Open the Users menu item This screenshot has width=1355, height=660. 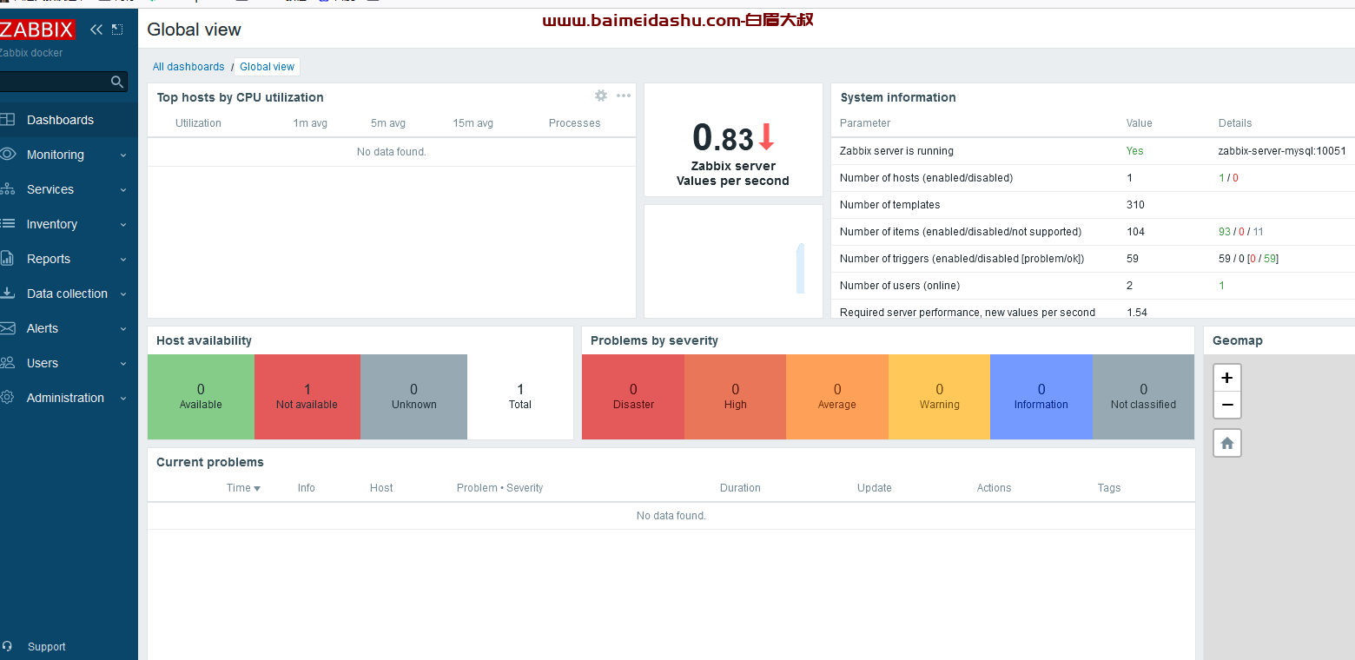[x=69, y=363]
